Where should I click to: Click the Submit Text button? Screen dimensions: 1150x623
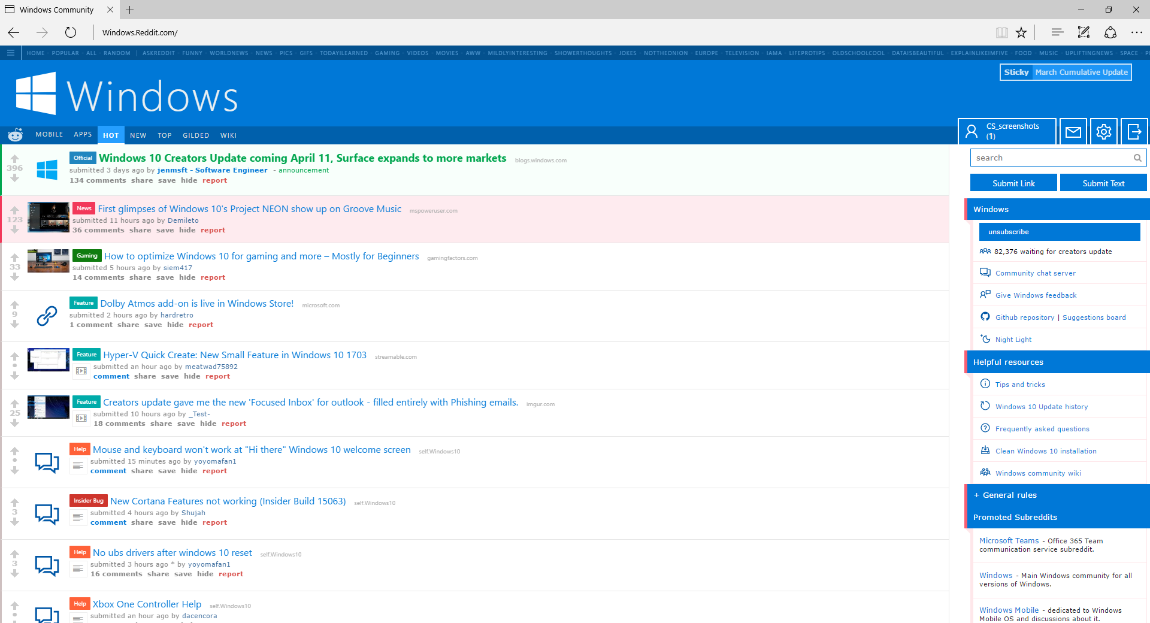(1103, 183)
